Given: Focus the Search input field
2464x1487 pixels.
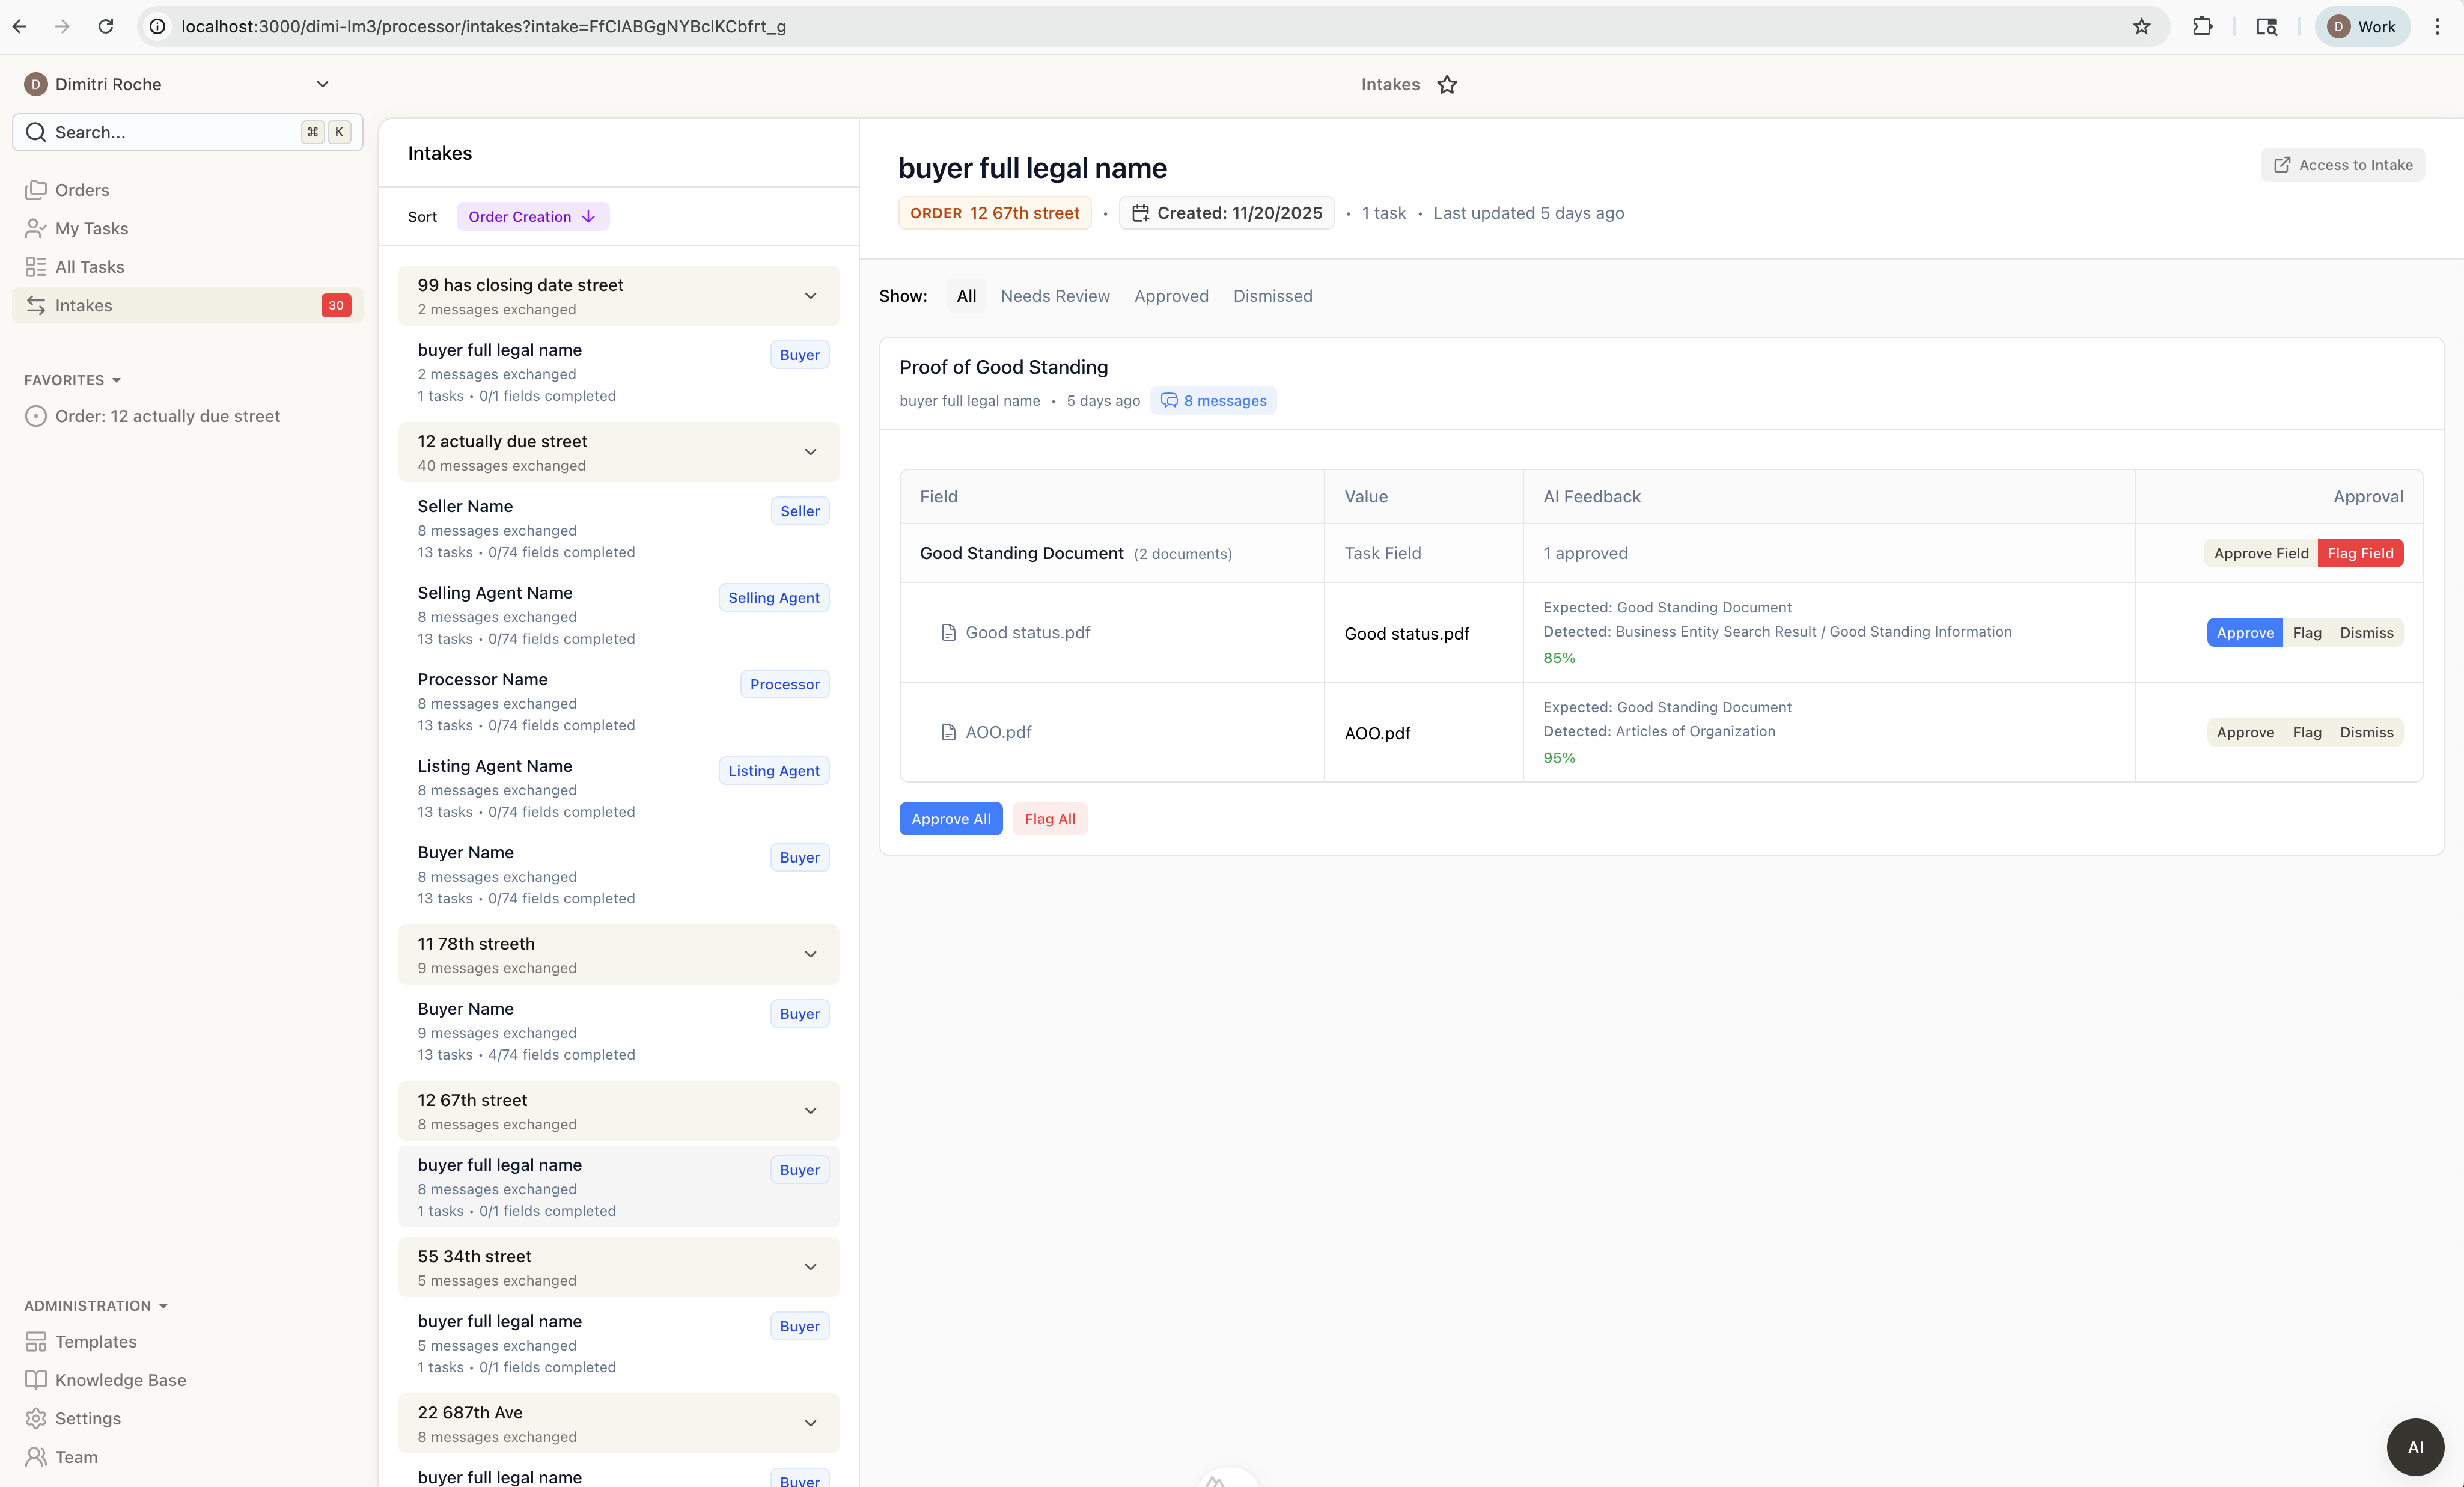Looking at the screenshot, I should pos(170,132).
